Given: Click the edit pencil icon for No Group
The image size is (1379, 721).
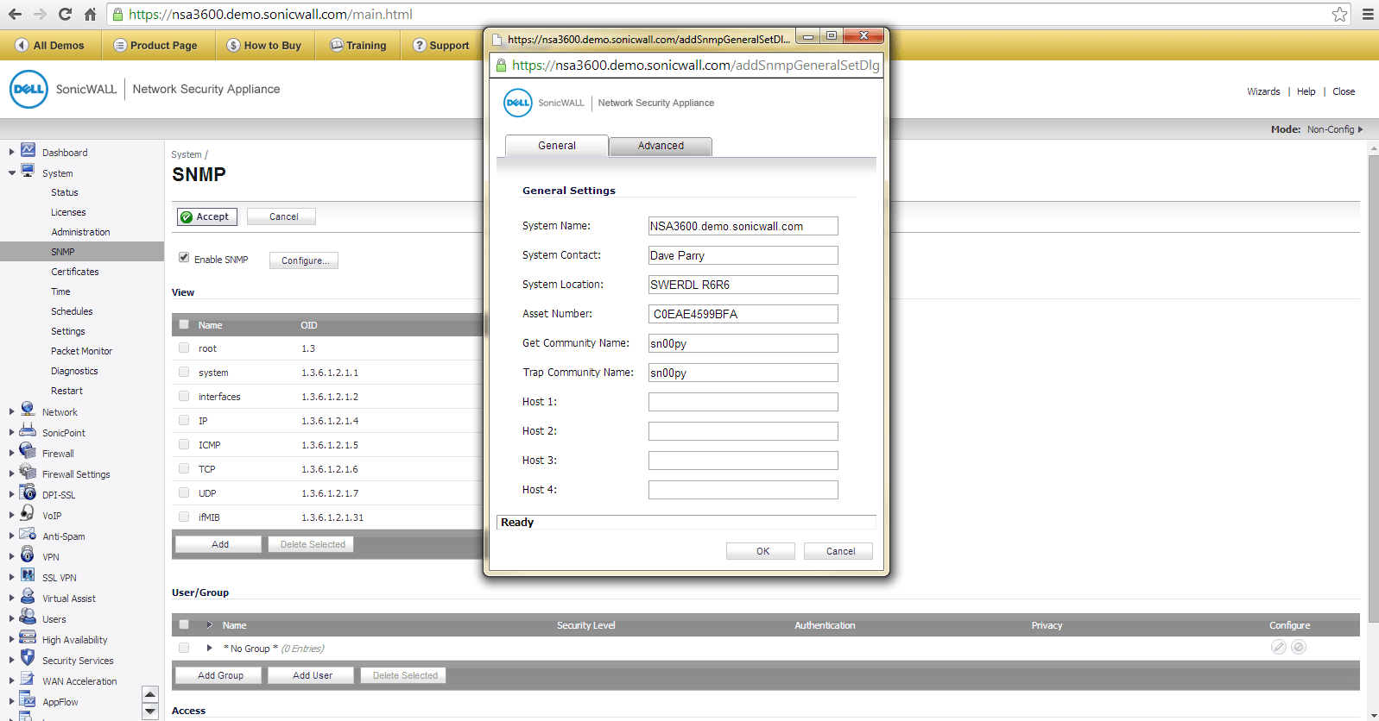Looking at the screenshot, I should coord(1279,647).
